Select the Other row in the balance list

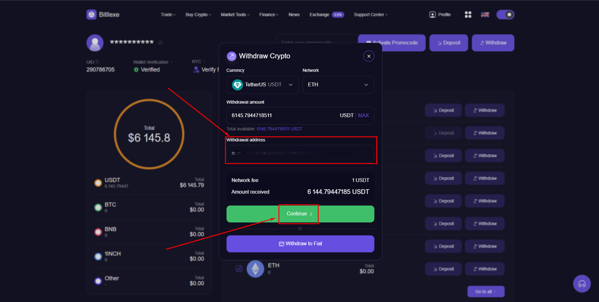point(149,280)
